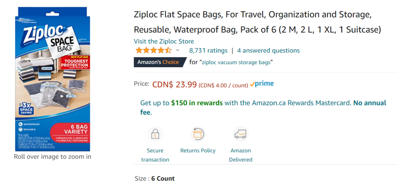Open the Visit the Ziploc Store link
Image resolution: width=407 pixels, height=184 pixels.
(164, 41)
